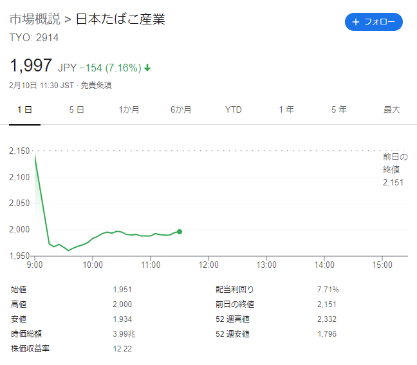Switch to the 1 年 tab
This screenshot has width=417, height=365.
pyautogui.click(x=286, y=109)
